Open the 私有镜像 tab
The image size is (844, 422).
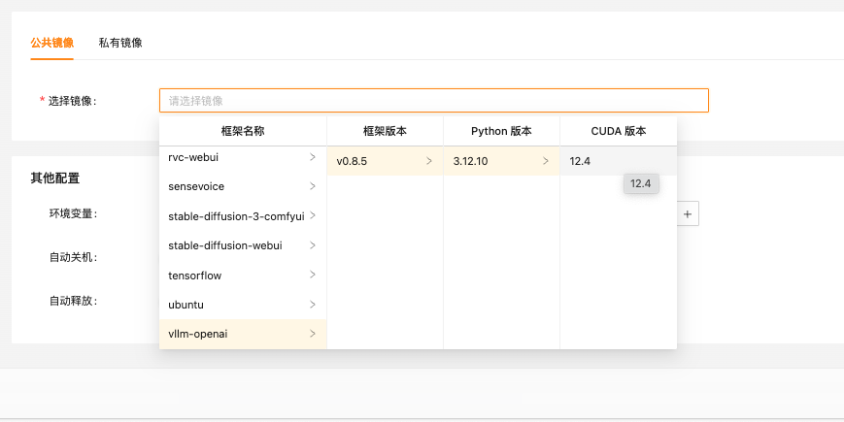point(120,43)
